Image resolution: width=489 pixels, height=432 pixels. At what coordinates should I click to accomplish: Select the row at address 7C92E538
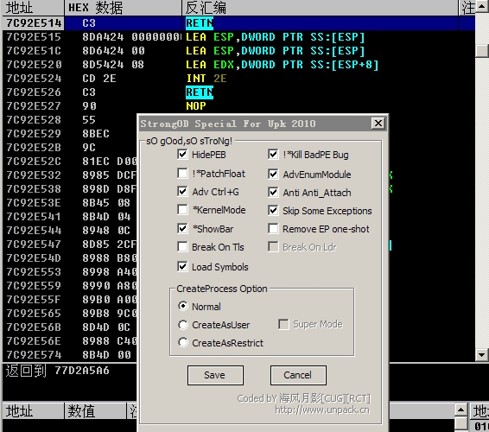[x=69, y=189]
